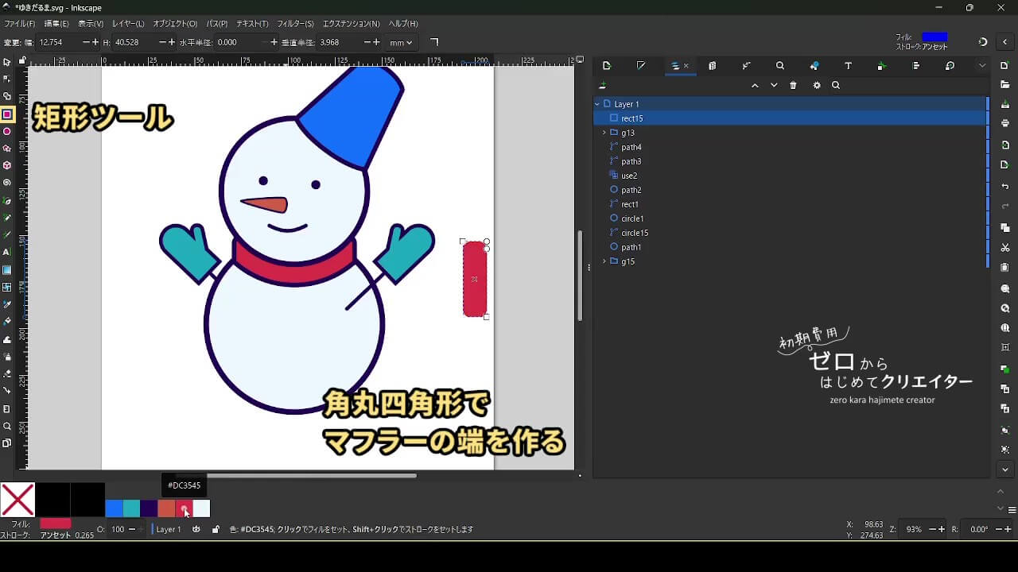The width and height of the screenshot is (1018, 572).
Task: Open the フィルター(S) menu
Action: [295, 24]
